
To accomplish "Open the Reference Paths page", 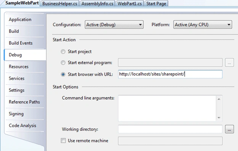I will [25, 102].
